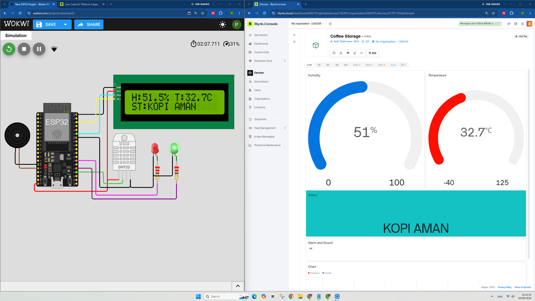Select the 6h time range tab
Screen dimensions: 535x301
click(328, 65)
